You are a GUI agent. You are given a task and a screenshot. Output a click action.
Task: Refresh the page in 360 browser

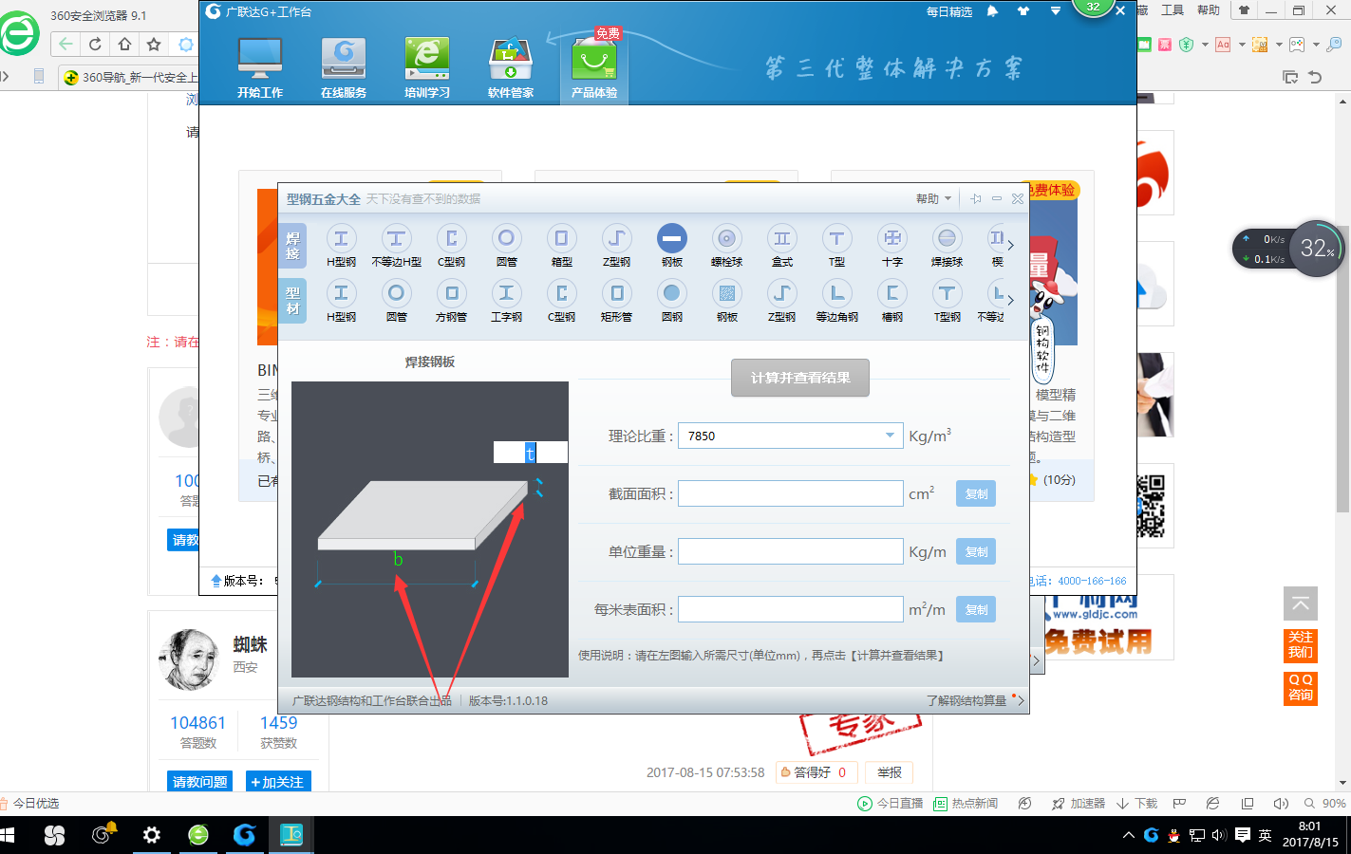95,44
